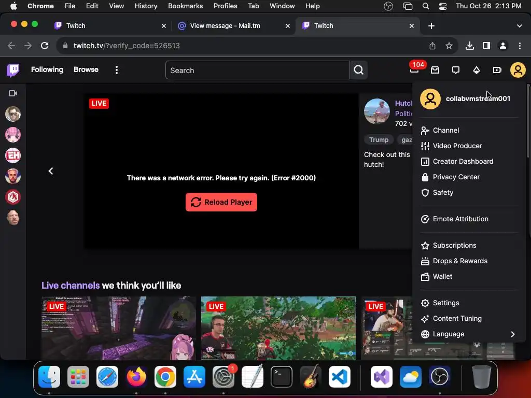Click the Following link in header
The width and height of the screenshot is (531, 398).
[47, 70]
